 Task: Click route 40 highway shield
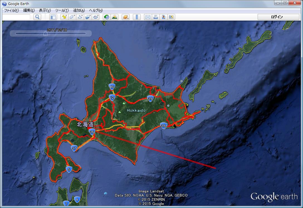click(112, 87)
